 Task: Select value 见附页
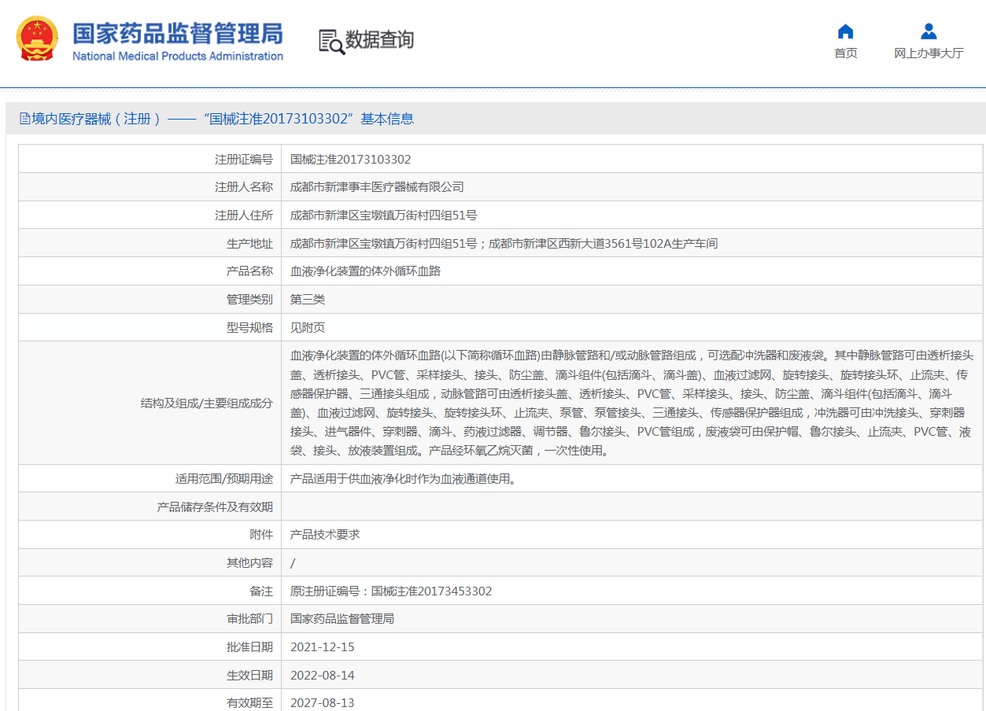pos(308,328)
